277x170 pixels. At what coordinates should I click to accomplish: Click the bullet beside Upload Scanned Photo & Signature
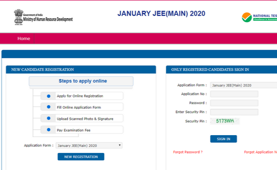(49, 118)
